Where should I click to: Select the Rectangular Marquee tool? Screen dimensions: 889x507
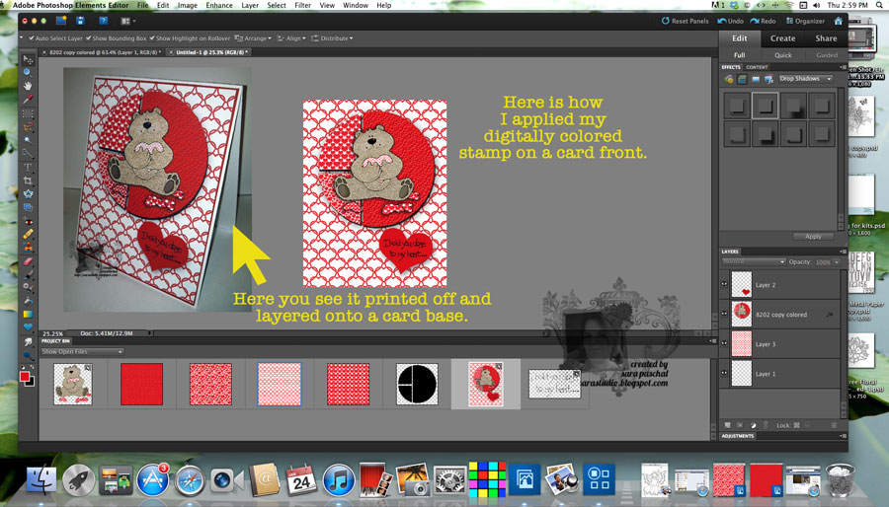coord(28,113)
